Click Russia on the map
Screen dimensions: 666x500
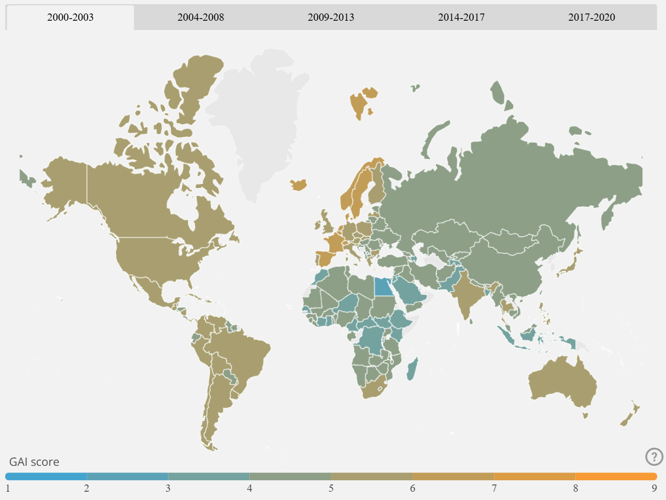pos(498,192)
